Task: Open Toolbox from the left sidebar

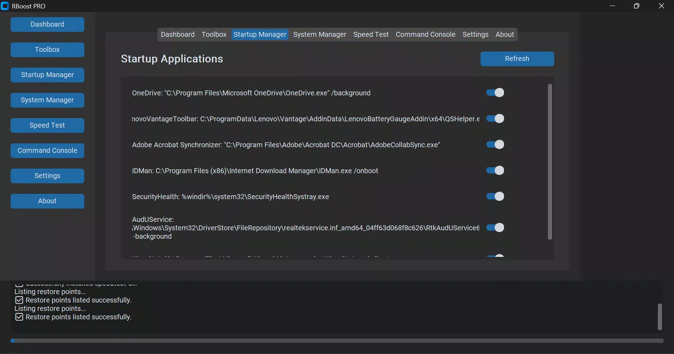Action: click(47, 50)
